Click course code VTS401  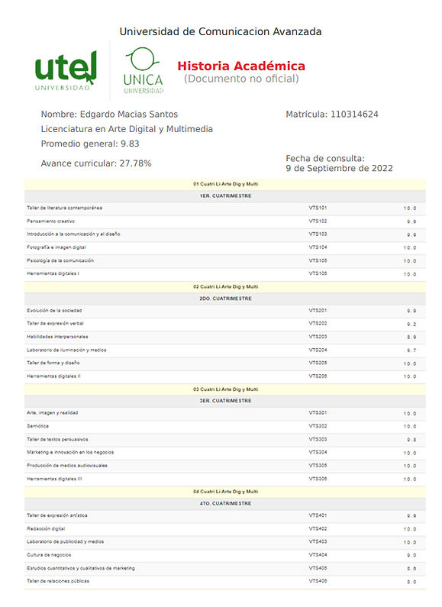318,515
